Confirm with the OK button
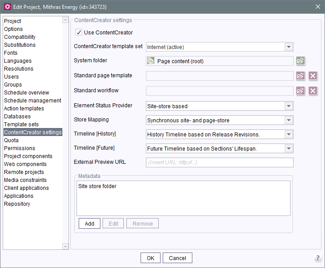The height and width of the screenshot is (268, 325). 150,258
